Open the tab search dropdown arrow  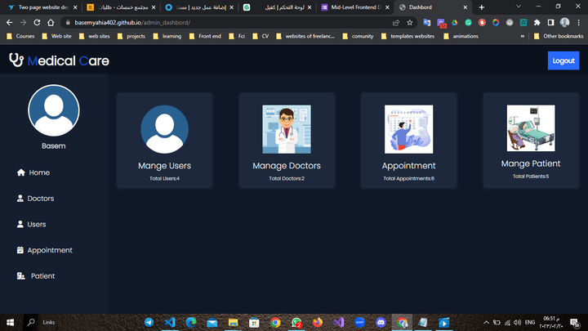tap(519, 7)
